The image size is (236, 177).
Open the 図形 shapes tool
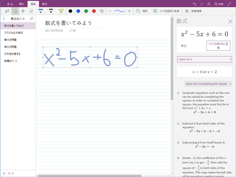[x=142, y=11]
